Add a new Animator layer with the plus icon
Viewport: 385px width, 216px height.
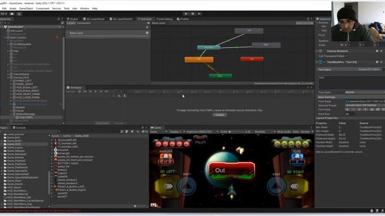click(x=147, y=27)
